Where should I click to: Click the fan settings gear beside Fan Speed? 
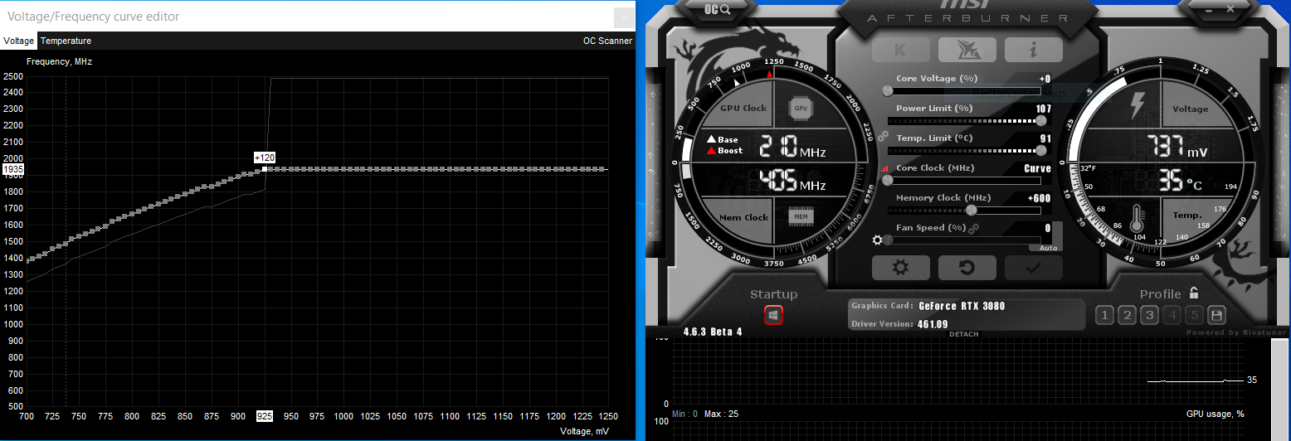(x=878, y=240)
